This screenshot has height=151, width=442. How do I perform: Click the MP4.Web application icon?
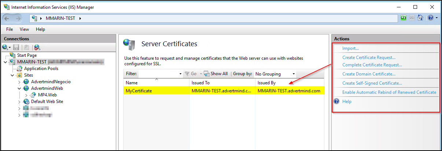[33, 95]
